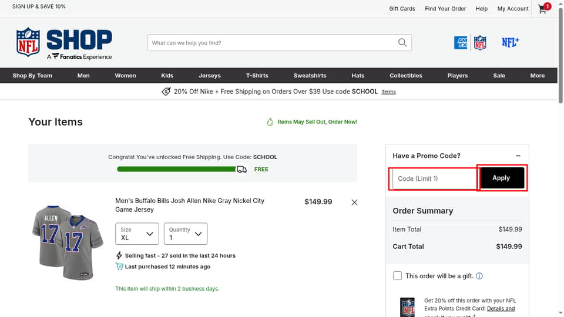
Task: Click the 'Details and' credit card link
Action: point(501,309)
